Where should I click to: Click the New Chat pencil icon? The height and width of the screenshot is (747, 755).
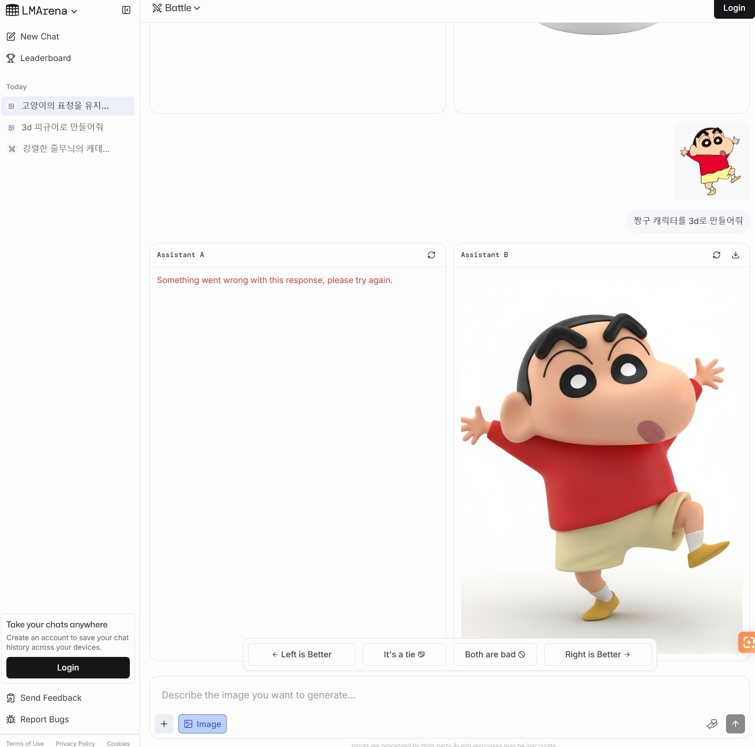pyautogui.click(x=11, y=37)
